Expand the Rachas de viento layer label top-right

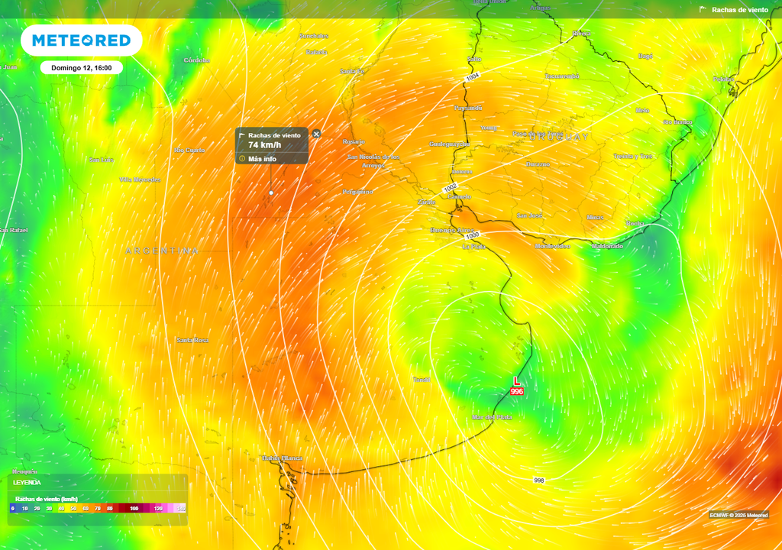tap(738, 10)
